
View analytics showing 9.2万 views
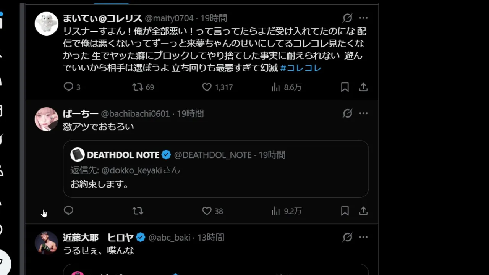276,210
